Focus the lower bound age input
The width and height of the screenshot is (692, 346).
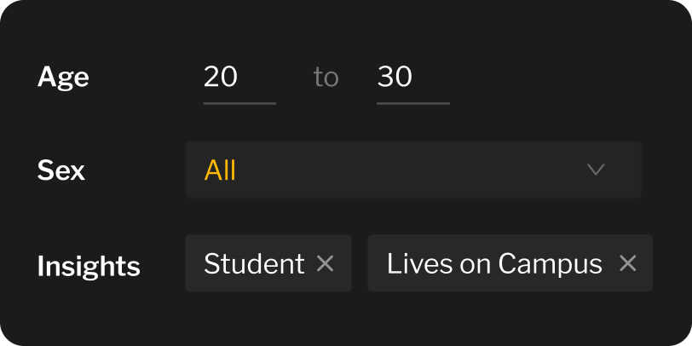coord(239,78)
